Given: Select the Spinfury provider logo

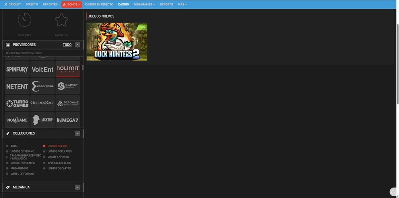Looking at the screenshot, I should [17, 69].
